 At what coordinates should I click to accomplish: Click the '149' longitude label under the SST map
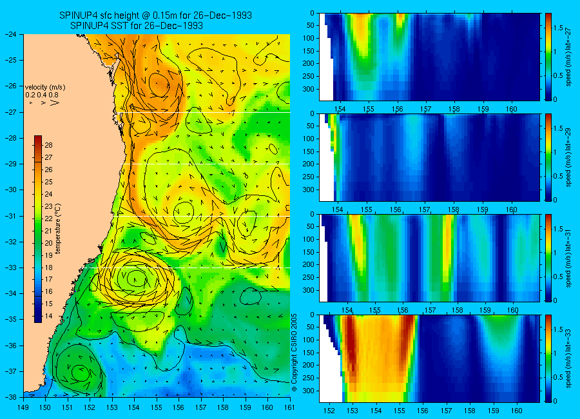pyautogui.click(x=23, y=407)
